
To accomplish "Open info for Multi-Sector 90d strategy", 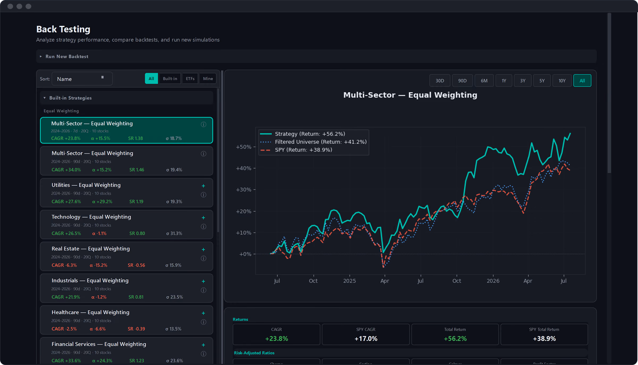I will pyautogui.click(x=203, y=154).
